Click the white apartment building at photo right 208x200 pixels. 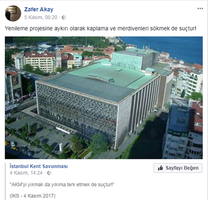[189, 82]
